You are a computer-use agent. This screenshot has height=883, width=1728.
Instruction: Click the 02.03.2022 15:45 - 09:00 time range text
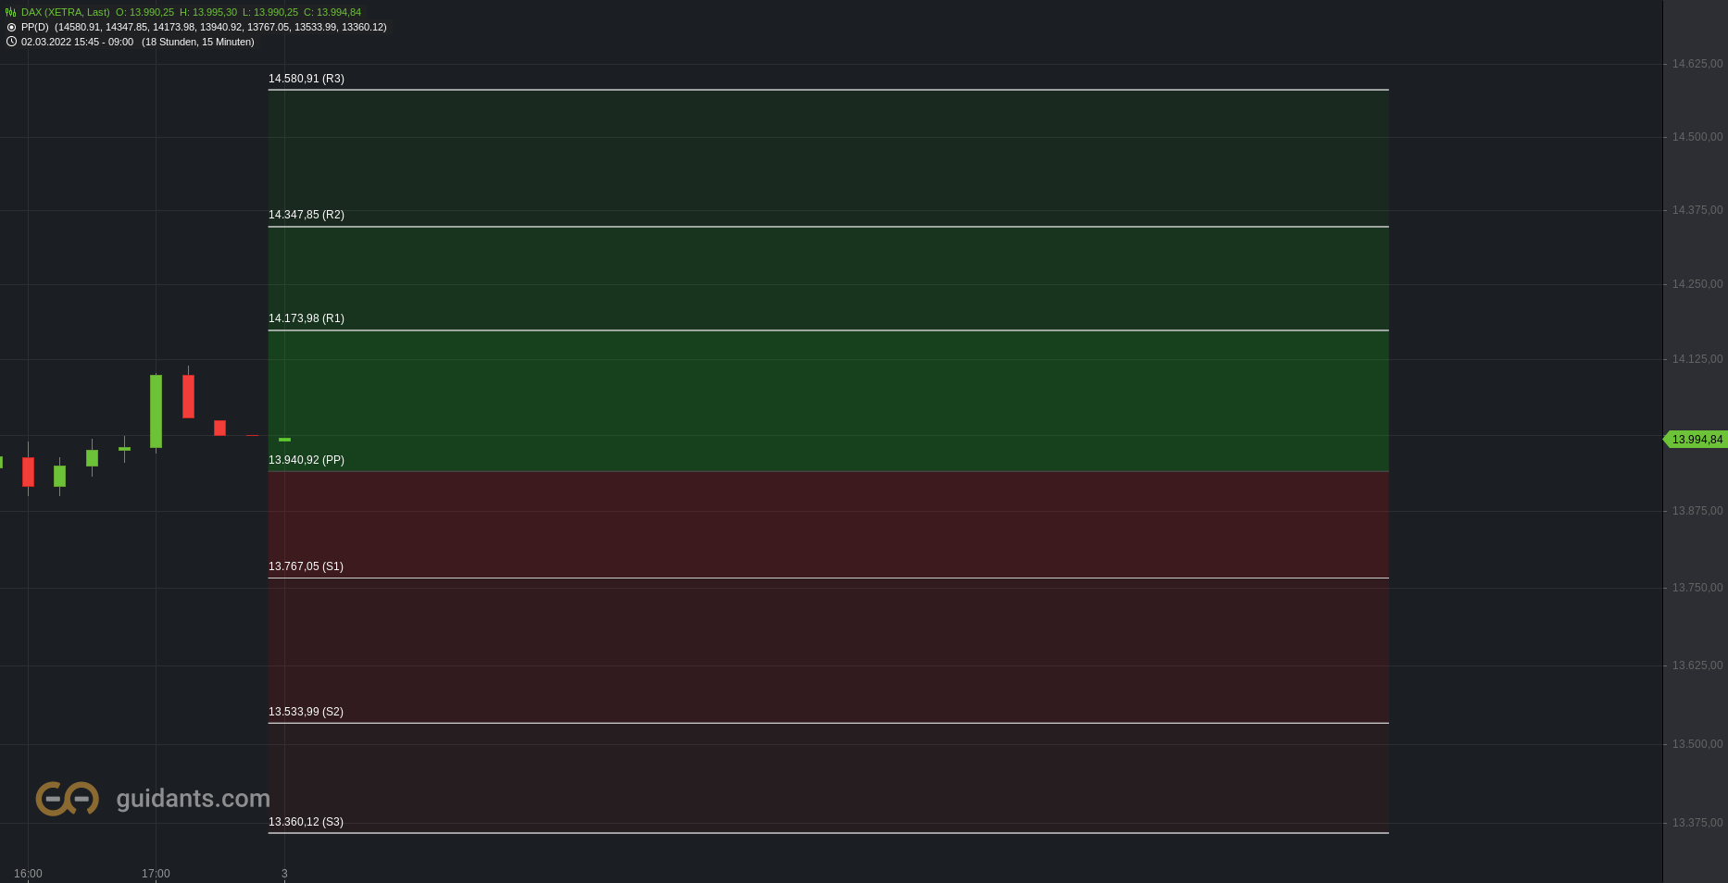click(77, 42)
